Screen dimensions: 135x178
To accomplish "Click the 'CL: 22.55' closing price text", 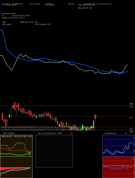I will (50, 5).
